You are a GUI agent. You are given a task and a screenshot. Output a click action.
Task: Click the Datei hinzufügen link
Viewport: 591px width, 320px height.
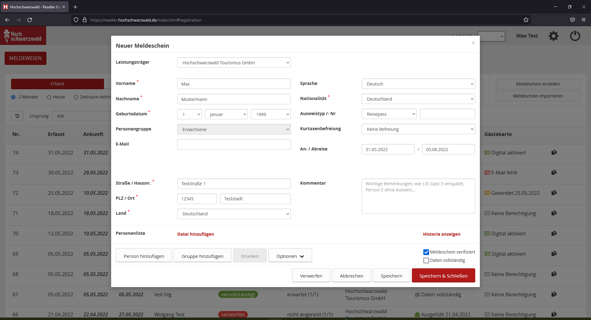pyautogui.click(x=195, y=234)
